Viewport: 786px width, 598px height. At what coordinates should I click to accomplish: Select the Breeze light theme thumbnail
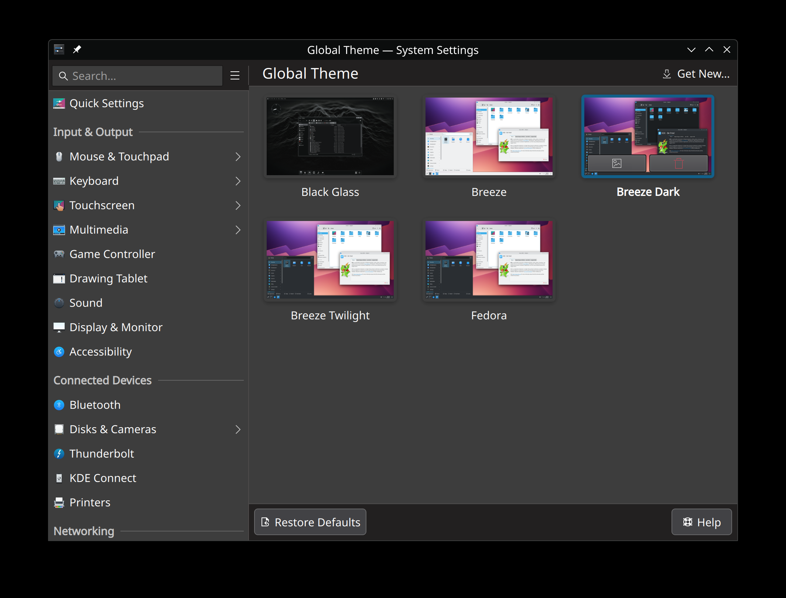coord(489,136)
